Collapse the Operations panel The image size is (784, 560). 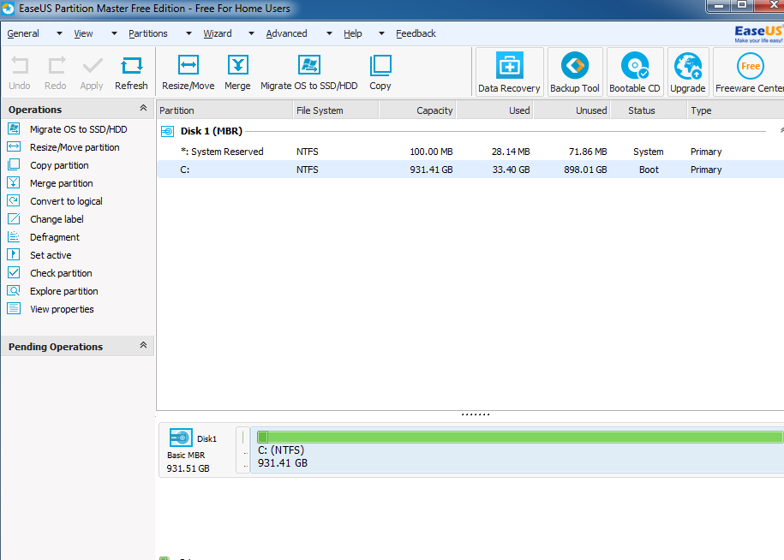click(143, 108)
